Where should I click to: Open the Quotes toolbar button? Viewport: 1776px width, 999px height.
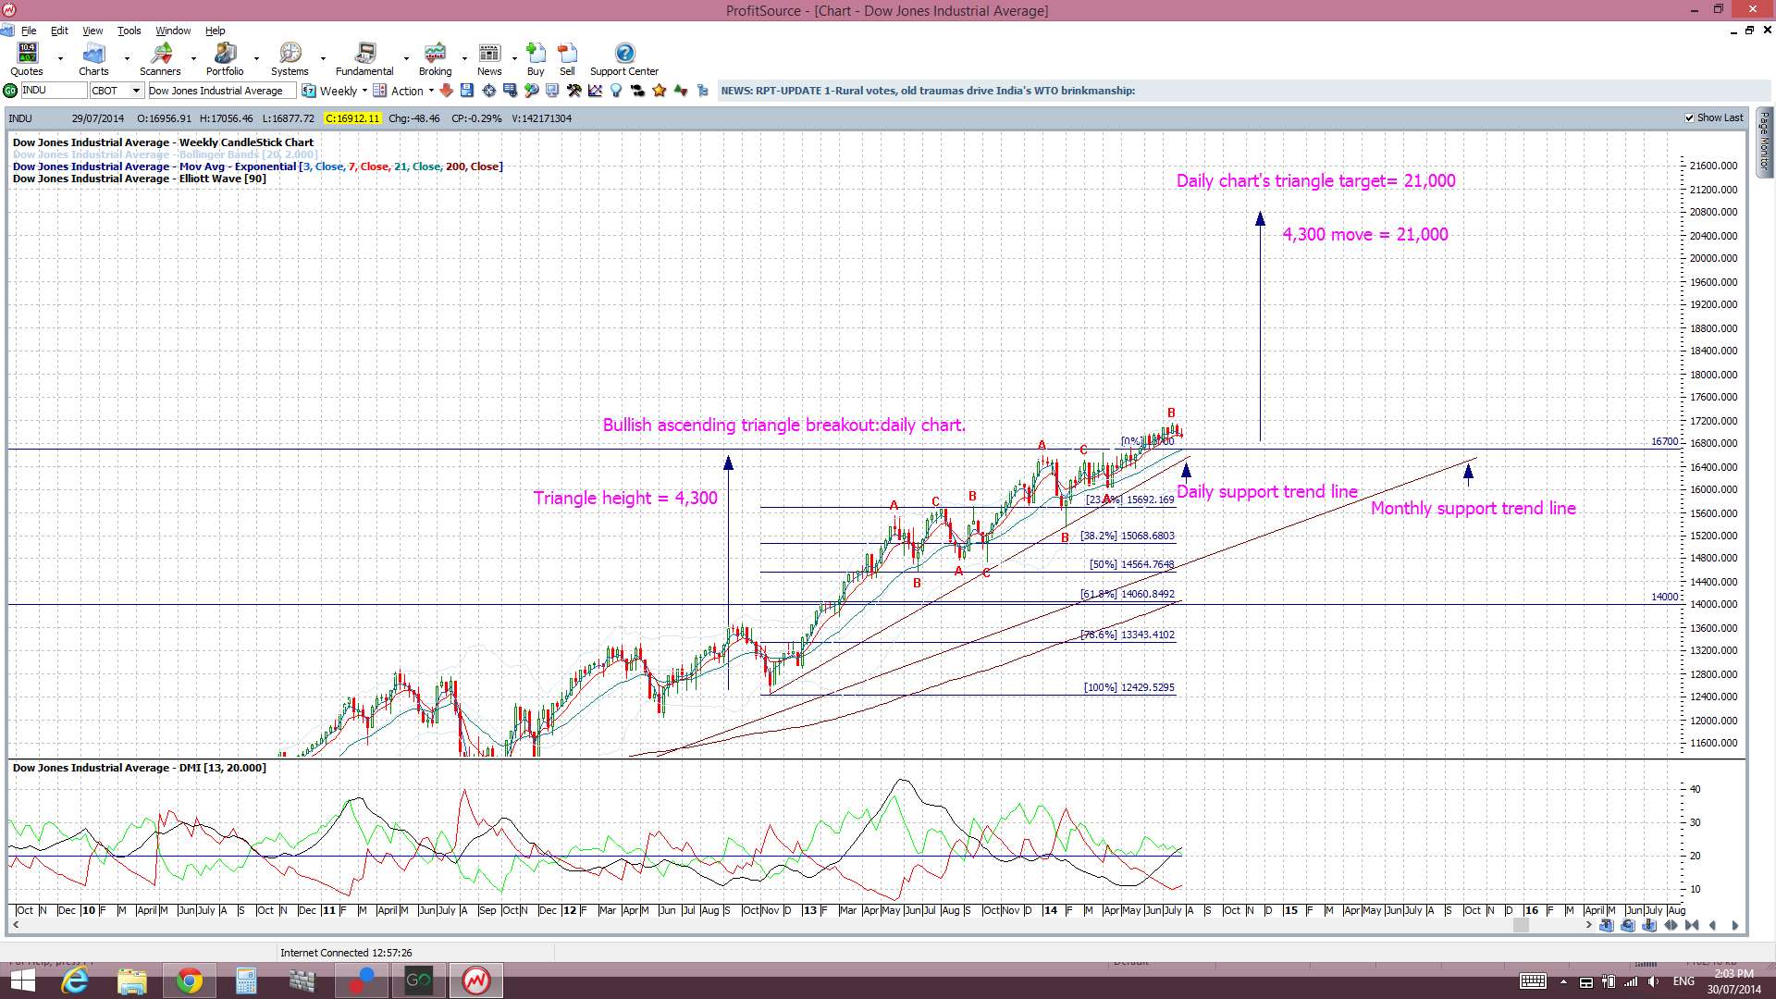pos(27,59)
